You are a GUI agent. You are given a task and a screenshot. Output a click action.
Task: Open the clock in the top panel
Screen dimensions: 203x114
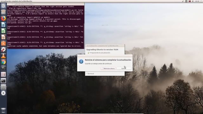tap(197, 1)
